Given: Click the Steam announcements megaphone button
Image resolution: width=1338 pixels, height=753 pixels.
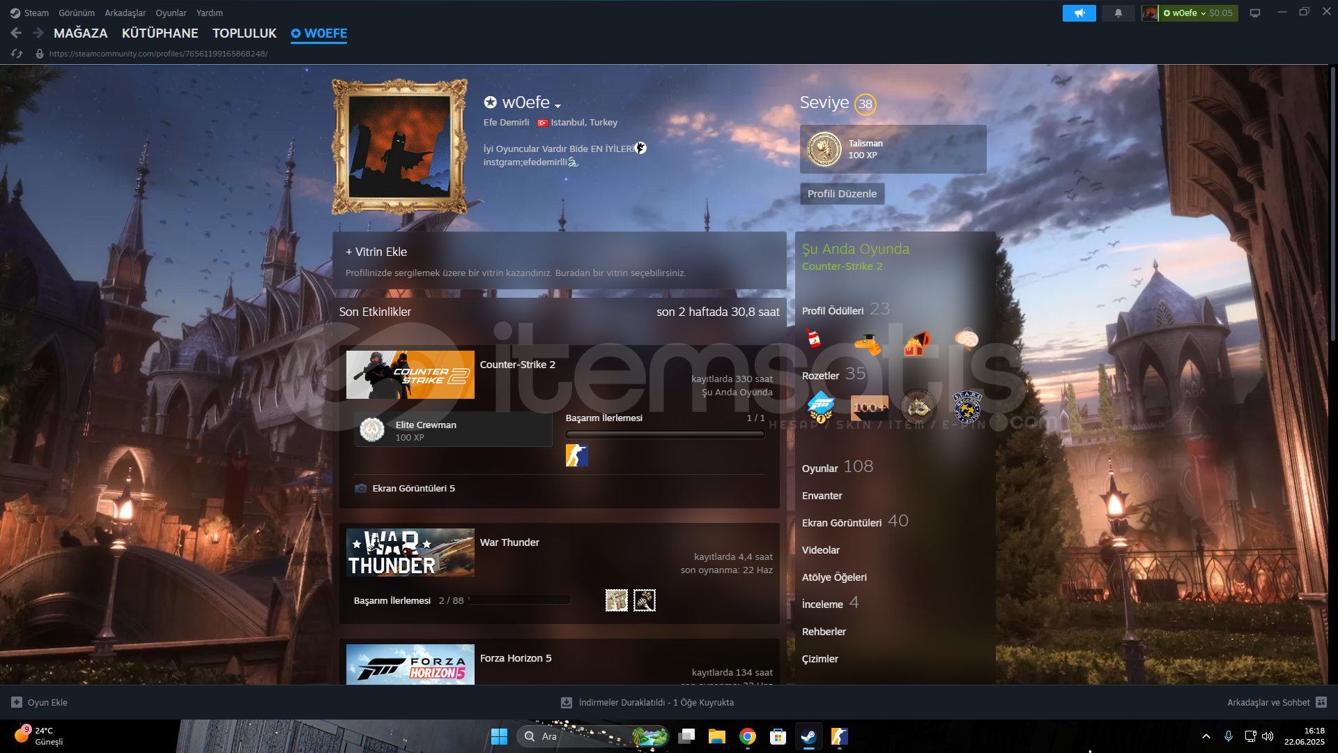Looking at the screenshot, I should 1079,13.
